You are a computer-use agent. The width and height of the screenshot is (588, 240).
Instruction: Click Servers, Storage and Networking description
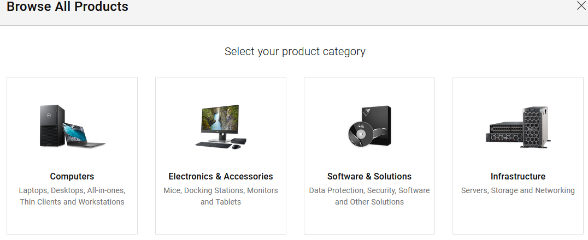click(x=518, y=190)
